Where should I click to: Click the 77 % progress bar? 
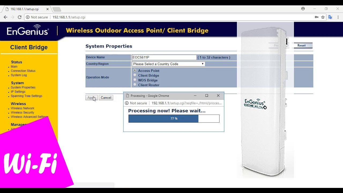174,118
